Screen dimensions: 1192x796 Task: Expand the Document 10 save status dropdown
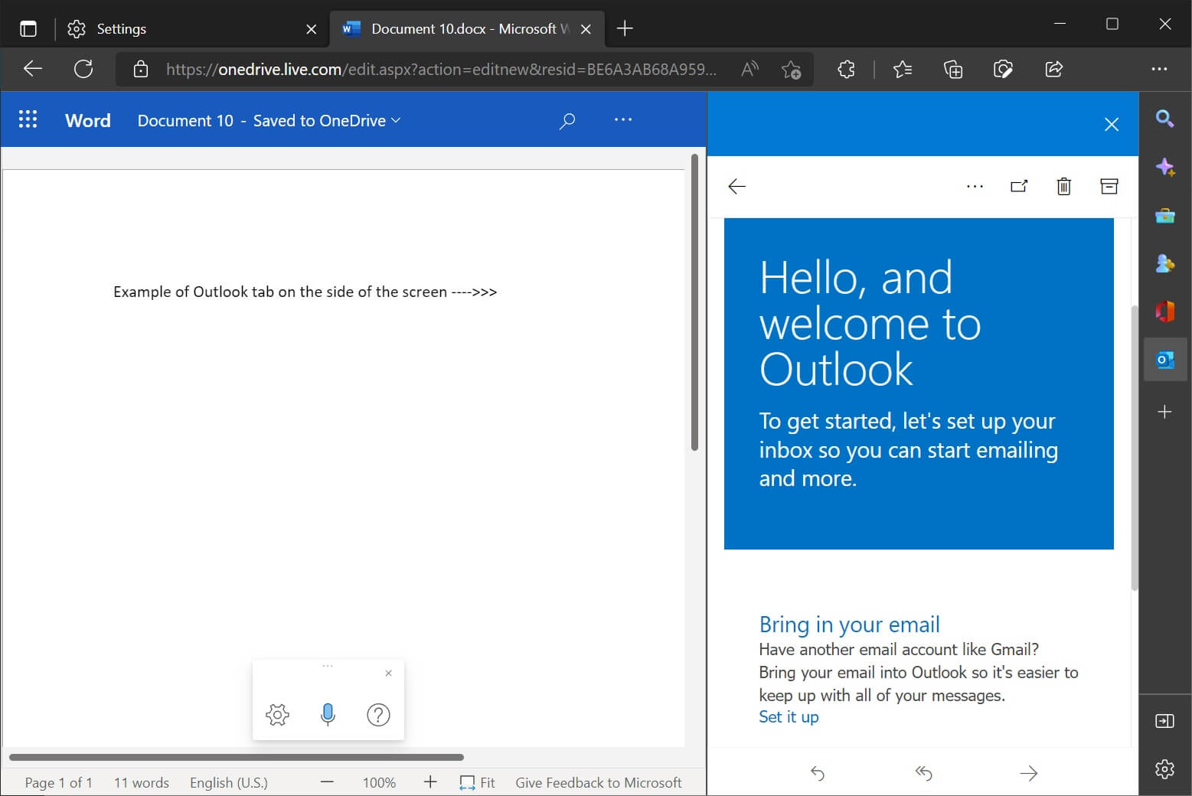click(x=269, y=120)
